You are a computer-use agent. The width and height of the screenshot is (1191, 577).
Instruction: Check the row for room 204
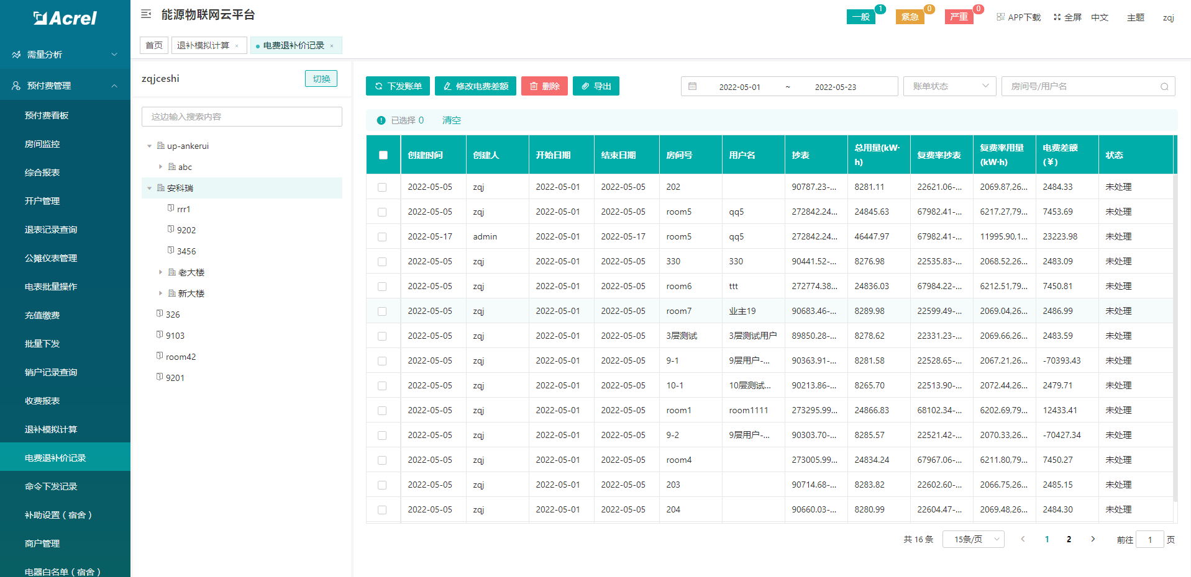[382, 510]
